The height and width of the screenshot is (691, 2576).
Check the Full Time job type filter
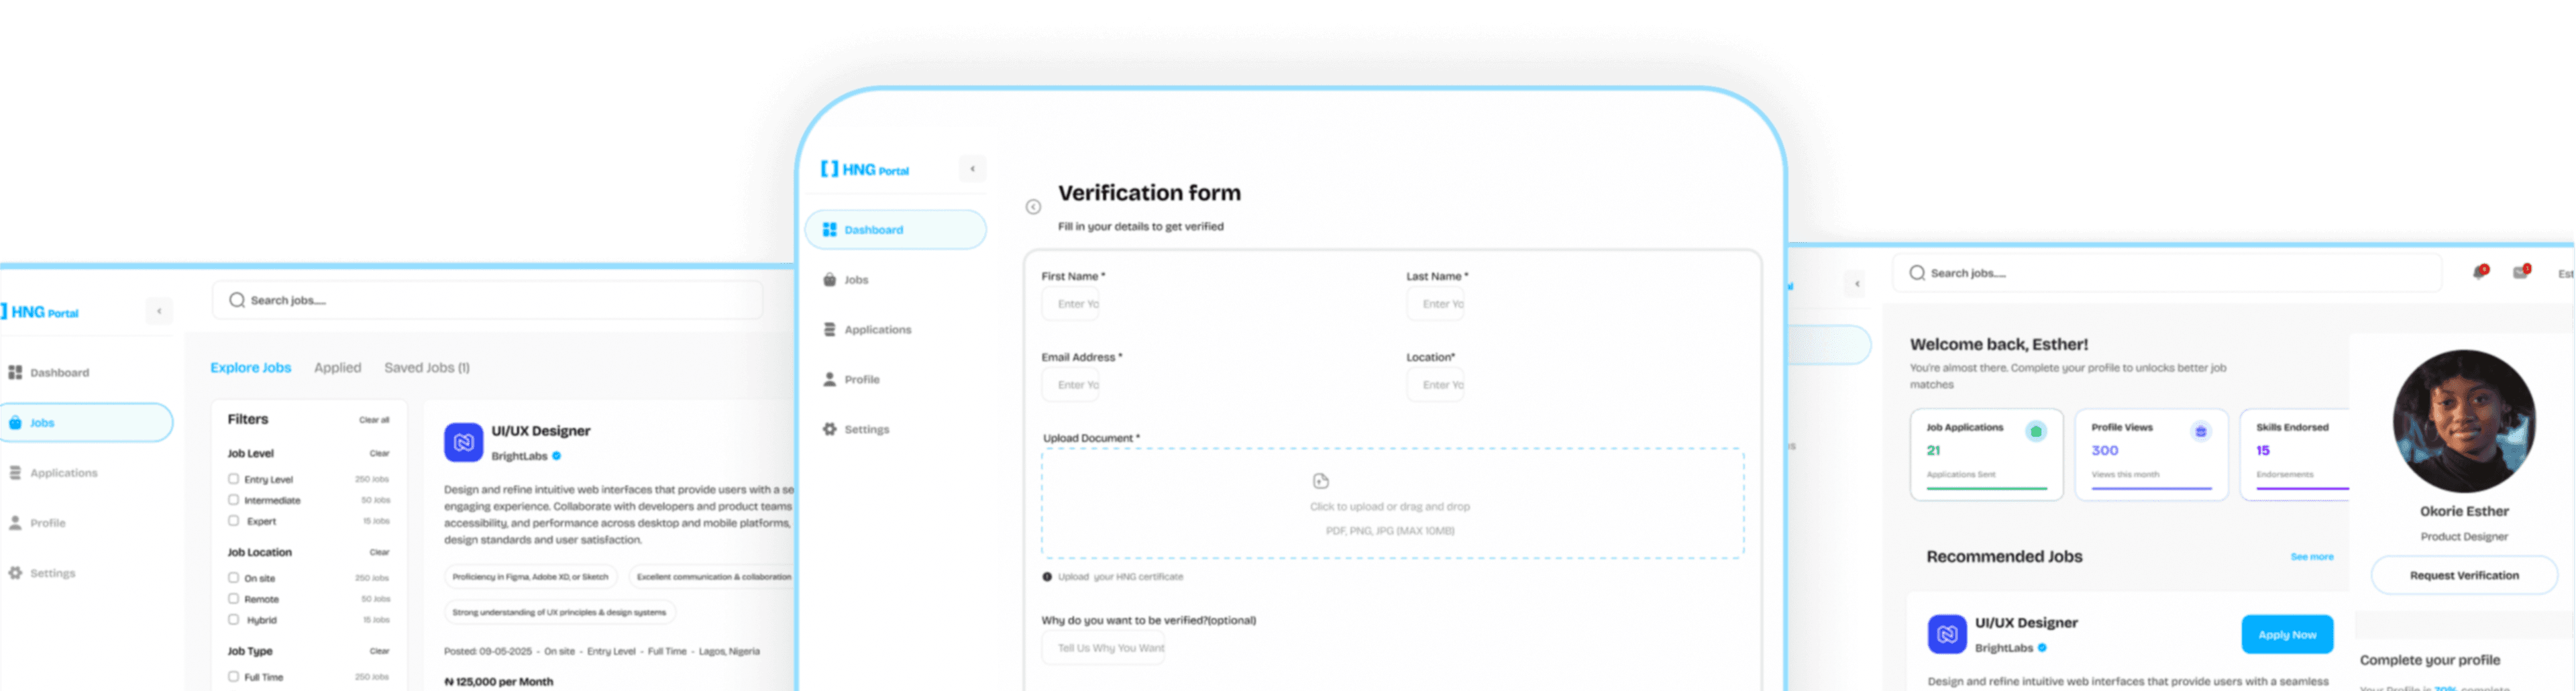pyautogui.click(x=233, y=676)
